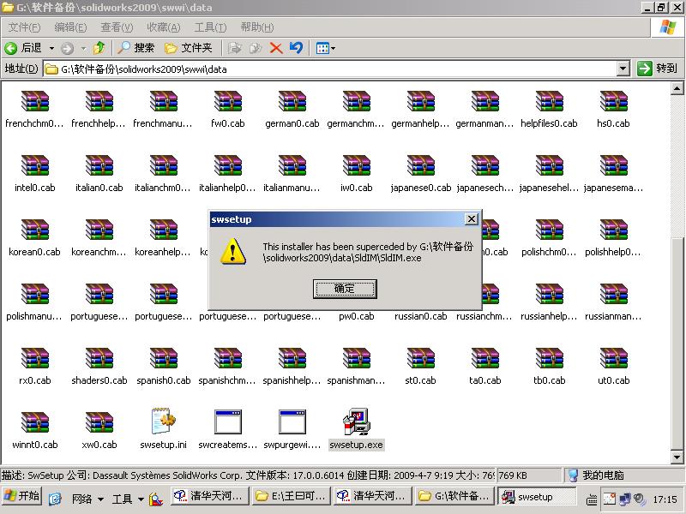Select the helpfiles0.cab archive icon
The image size is (686, 514).
click(550, 101)
